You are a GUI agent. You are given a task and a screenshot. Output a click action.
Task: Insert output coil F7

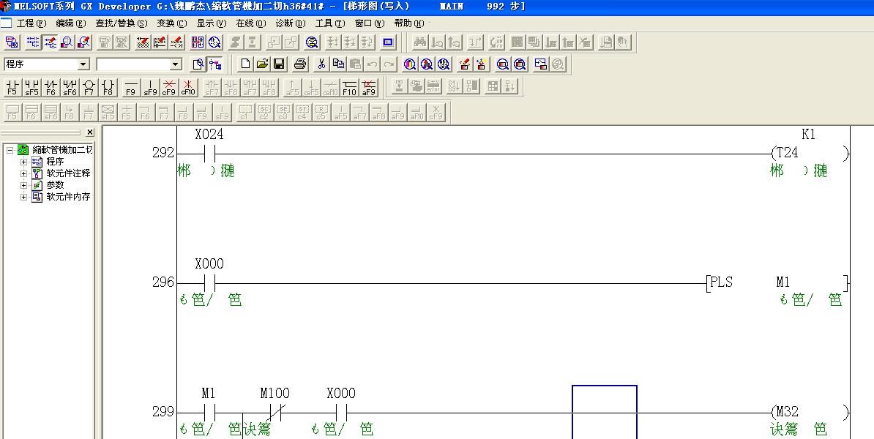tap(89, 88)
